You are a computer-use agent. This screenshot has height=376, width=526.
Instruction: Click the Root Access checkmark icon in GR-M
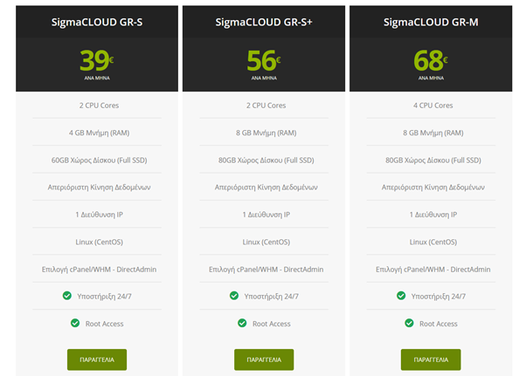click(x=409, y=324)
